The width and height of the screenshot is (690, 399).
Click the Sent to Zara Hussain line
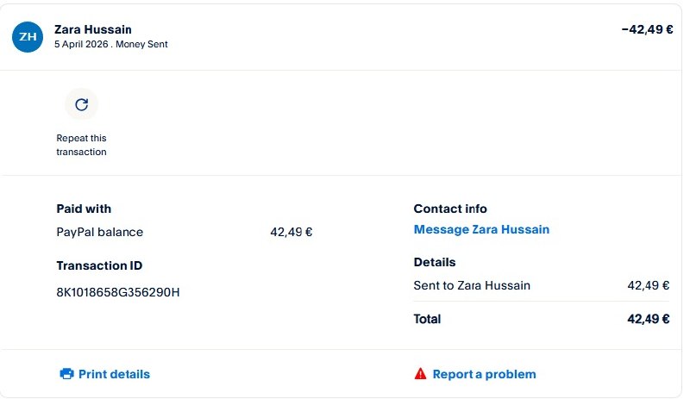click(472, 285)
